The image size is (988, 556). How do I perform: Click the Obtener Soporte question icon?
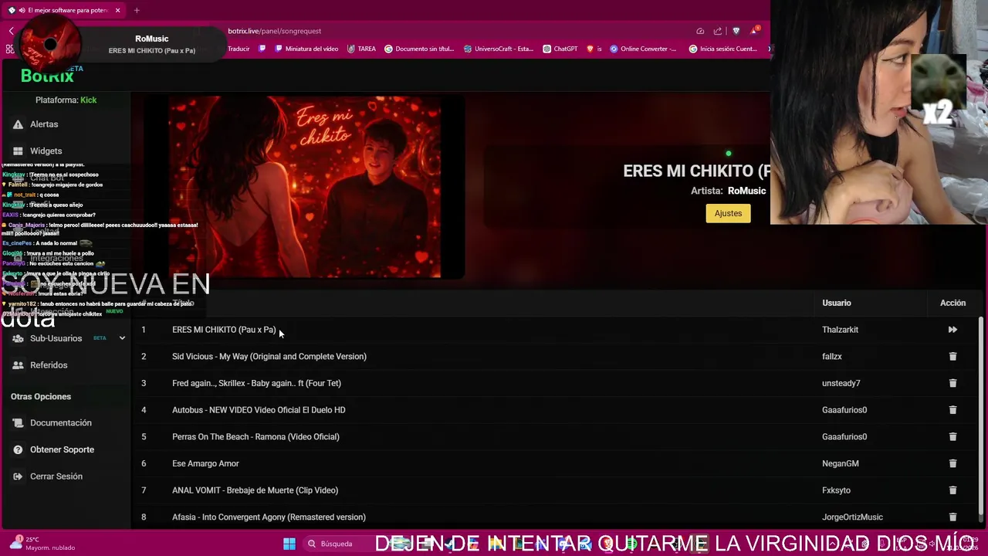[18, 449]
